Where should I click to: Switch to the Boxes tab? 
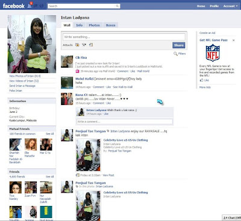point(110,25)
